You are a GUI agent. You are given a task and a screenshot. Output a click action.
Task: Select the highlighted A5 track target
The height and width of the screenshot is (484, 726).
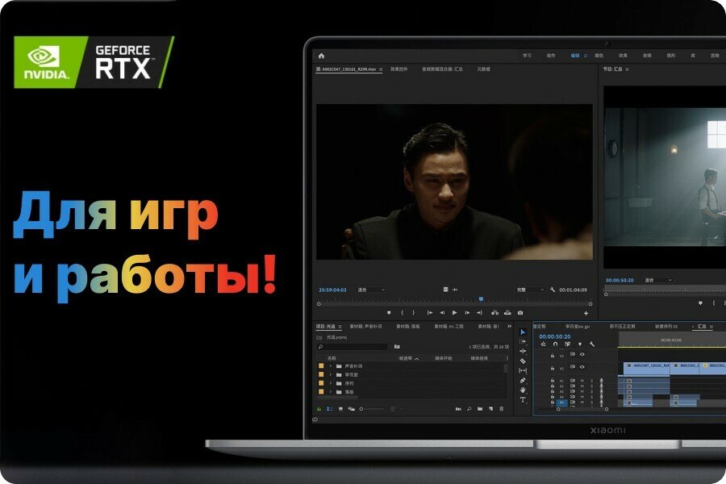[x=561, y=403]
